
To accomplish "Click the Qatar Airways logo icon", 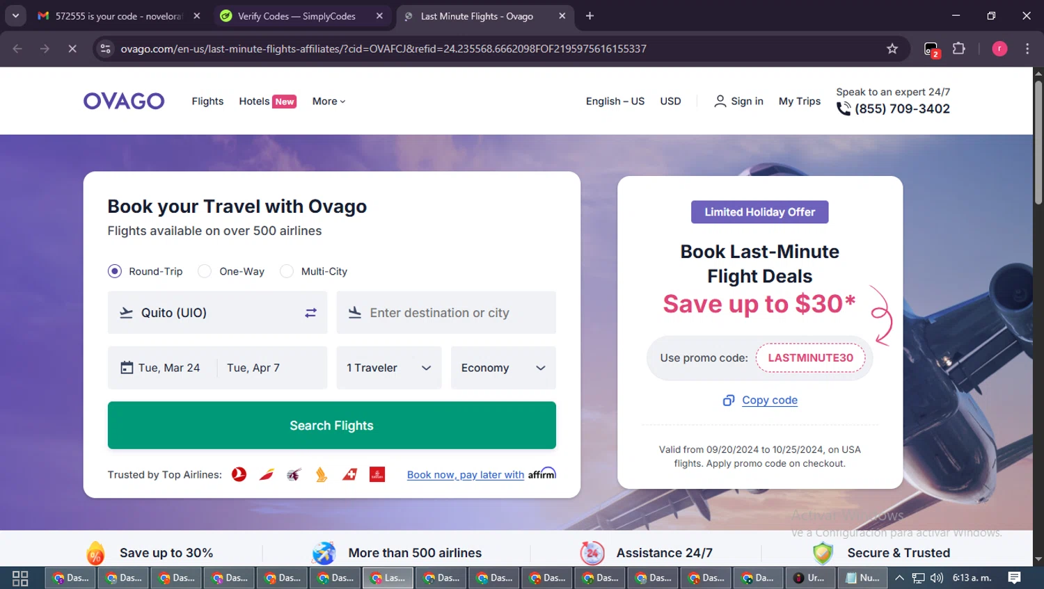I will [x=294, y=474].
